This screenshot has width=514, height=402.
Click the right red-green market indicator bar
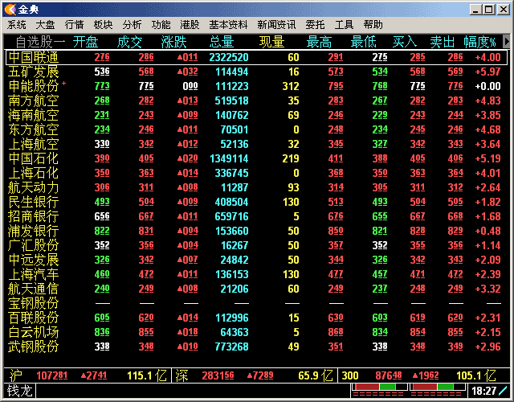tap(437, 387)
